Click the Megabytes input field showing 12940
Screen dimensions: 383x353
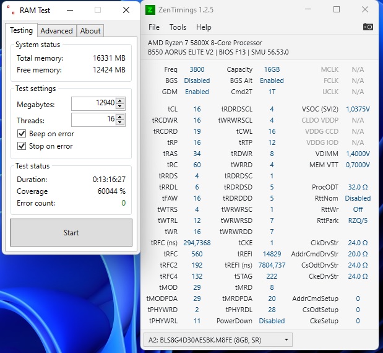(x=94, y=103)
